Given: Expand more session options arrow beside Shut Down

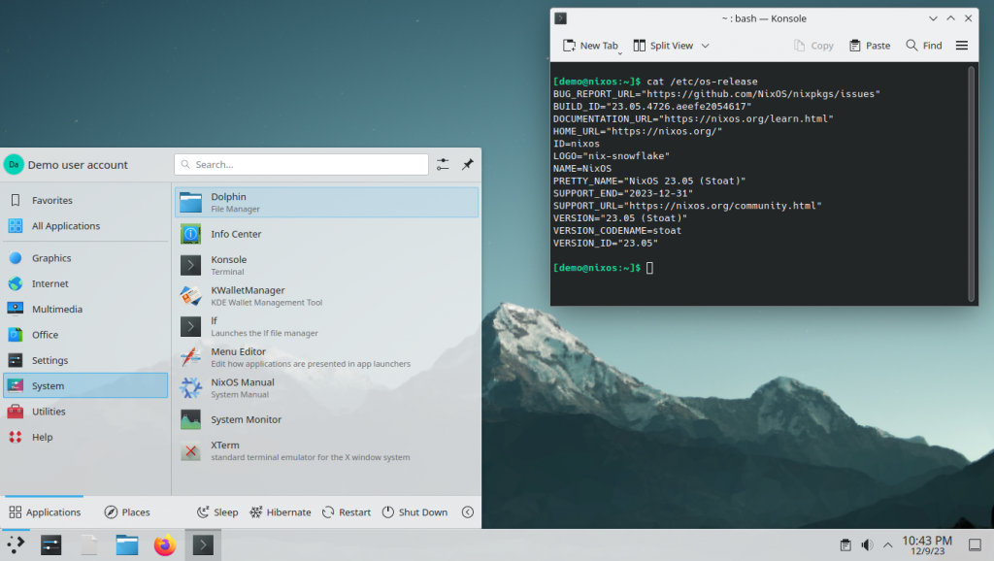Looking at the screenshot, I should click(x=467, y=512).
